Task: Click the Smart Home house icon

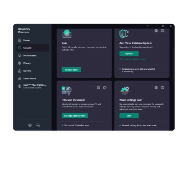Action: click(x=20, y=79)
